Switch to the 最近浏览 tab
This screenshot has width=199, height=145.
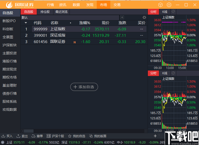pos(61,12)
